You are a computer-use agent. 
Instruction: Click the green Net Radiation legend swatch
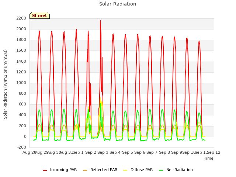[x=161, y=170]
